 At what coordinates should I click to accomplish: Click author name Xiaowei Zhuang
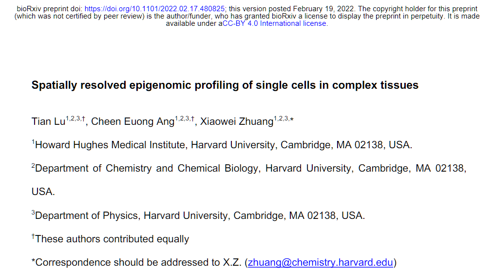pos(237,121)
